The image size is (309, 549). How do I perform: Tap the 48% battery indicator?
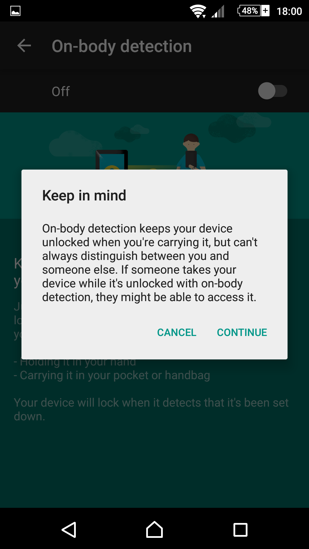[x=253, y=11]
